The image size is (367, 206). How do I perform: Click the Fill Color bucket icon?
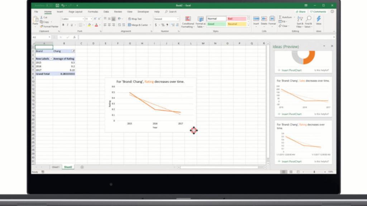(x=89, y=25)
